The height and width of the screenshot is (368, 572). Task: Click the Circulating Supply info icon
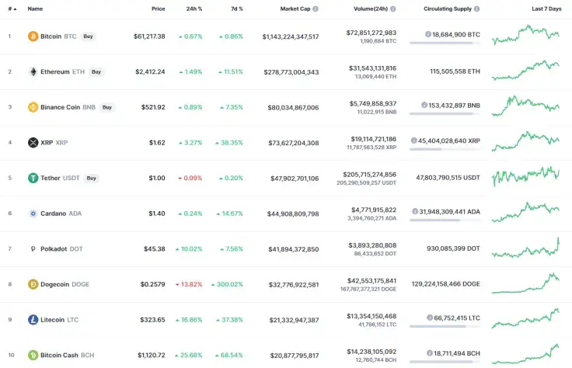pyautogui.click(x=476, y=9)
